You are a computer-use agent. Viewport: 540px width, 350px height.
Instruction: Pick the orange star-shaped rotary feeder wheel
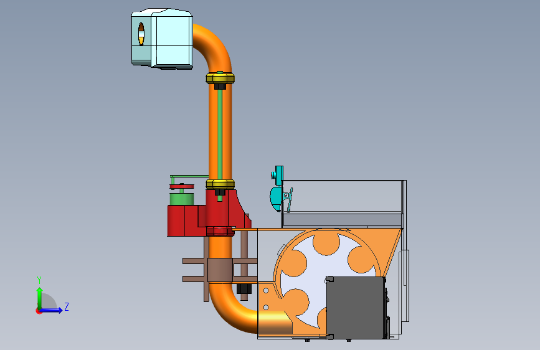(x=326, y=279)
